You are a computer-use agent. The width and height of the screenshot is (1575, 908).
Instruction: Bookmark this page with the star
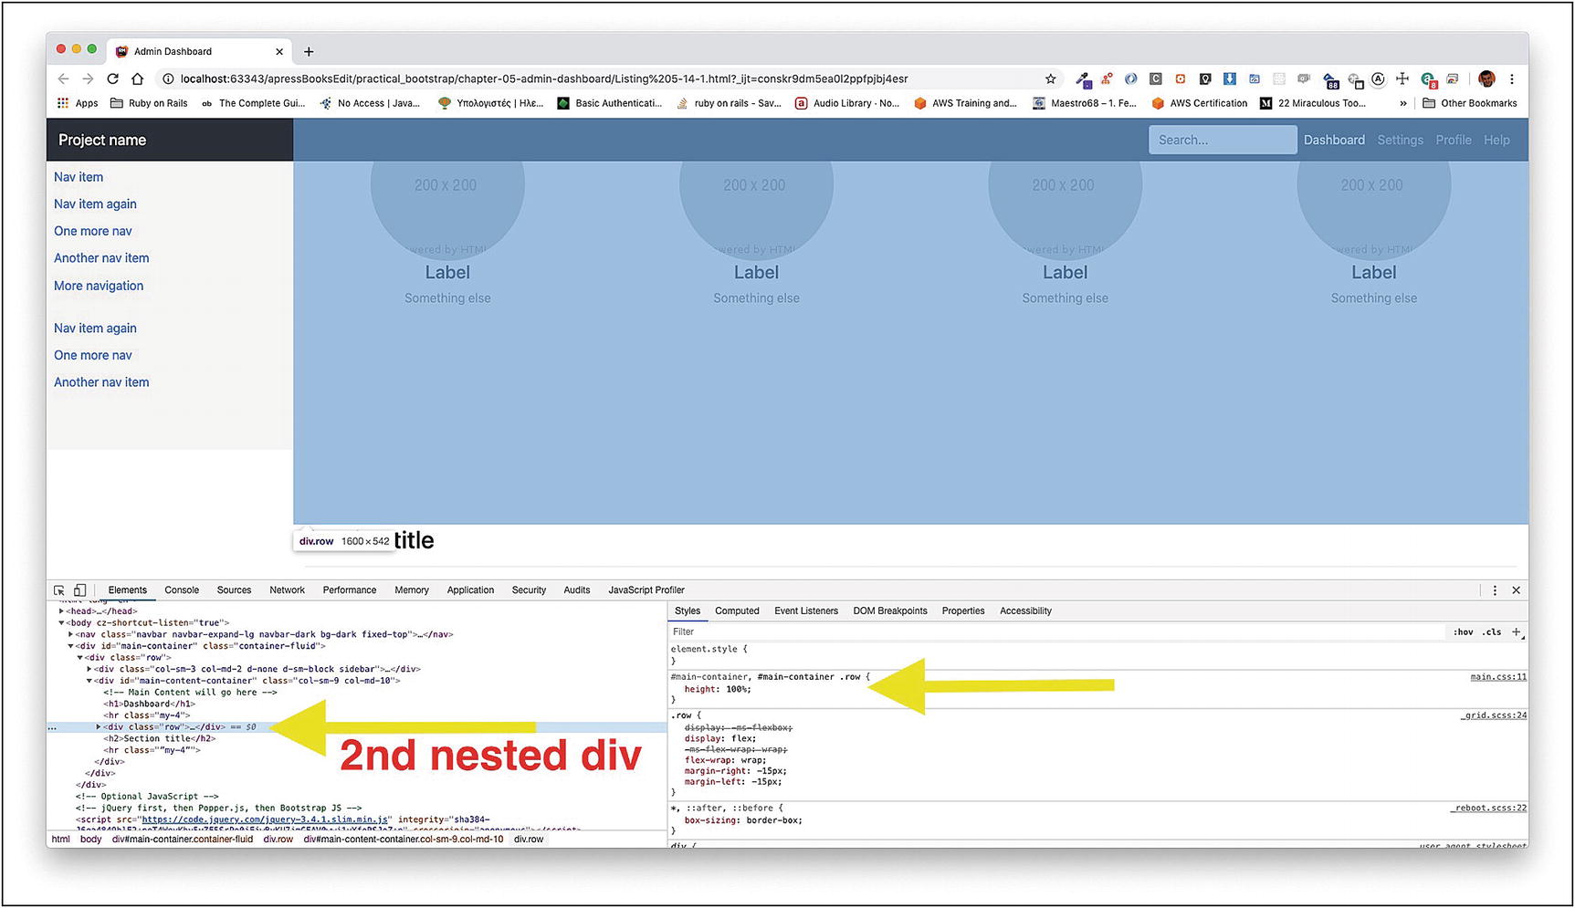pyautogui.click(x=1050, y=79)
